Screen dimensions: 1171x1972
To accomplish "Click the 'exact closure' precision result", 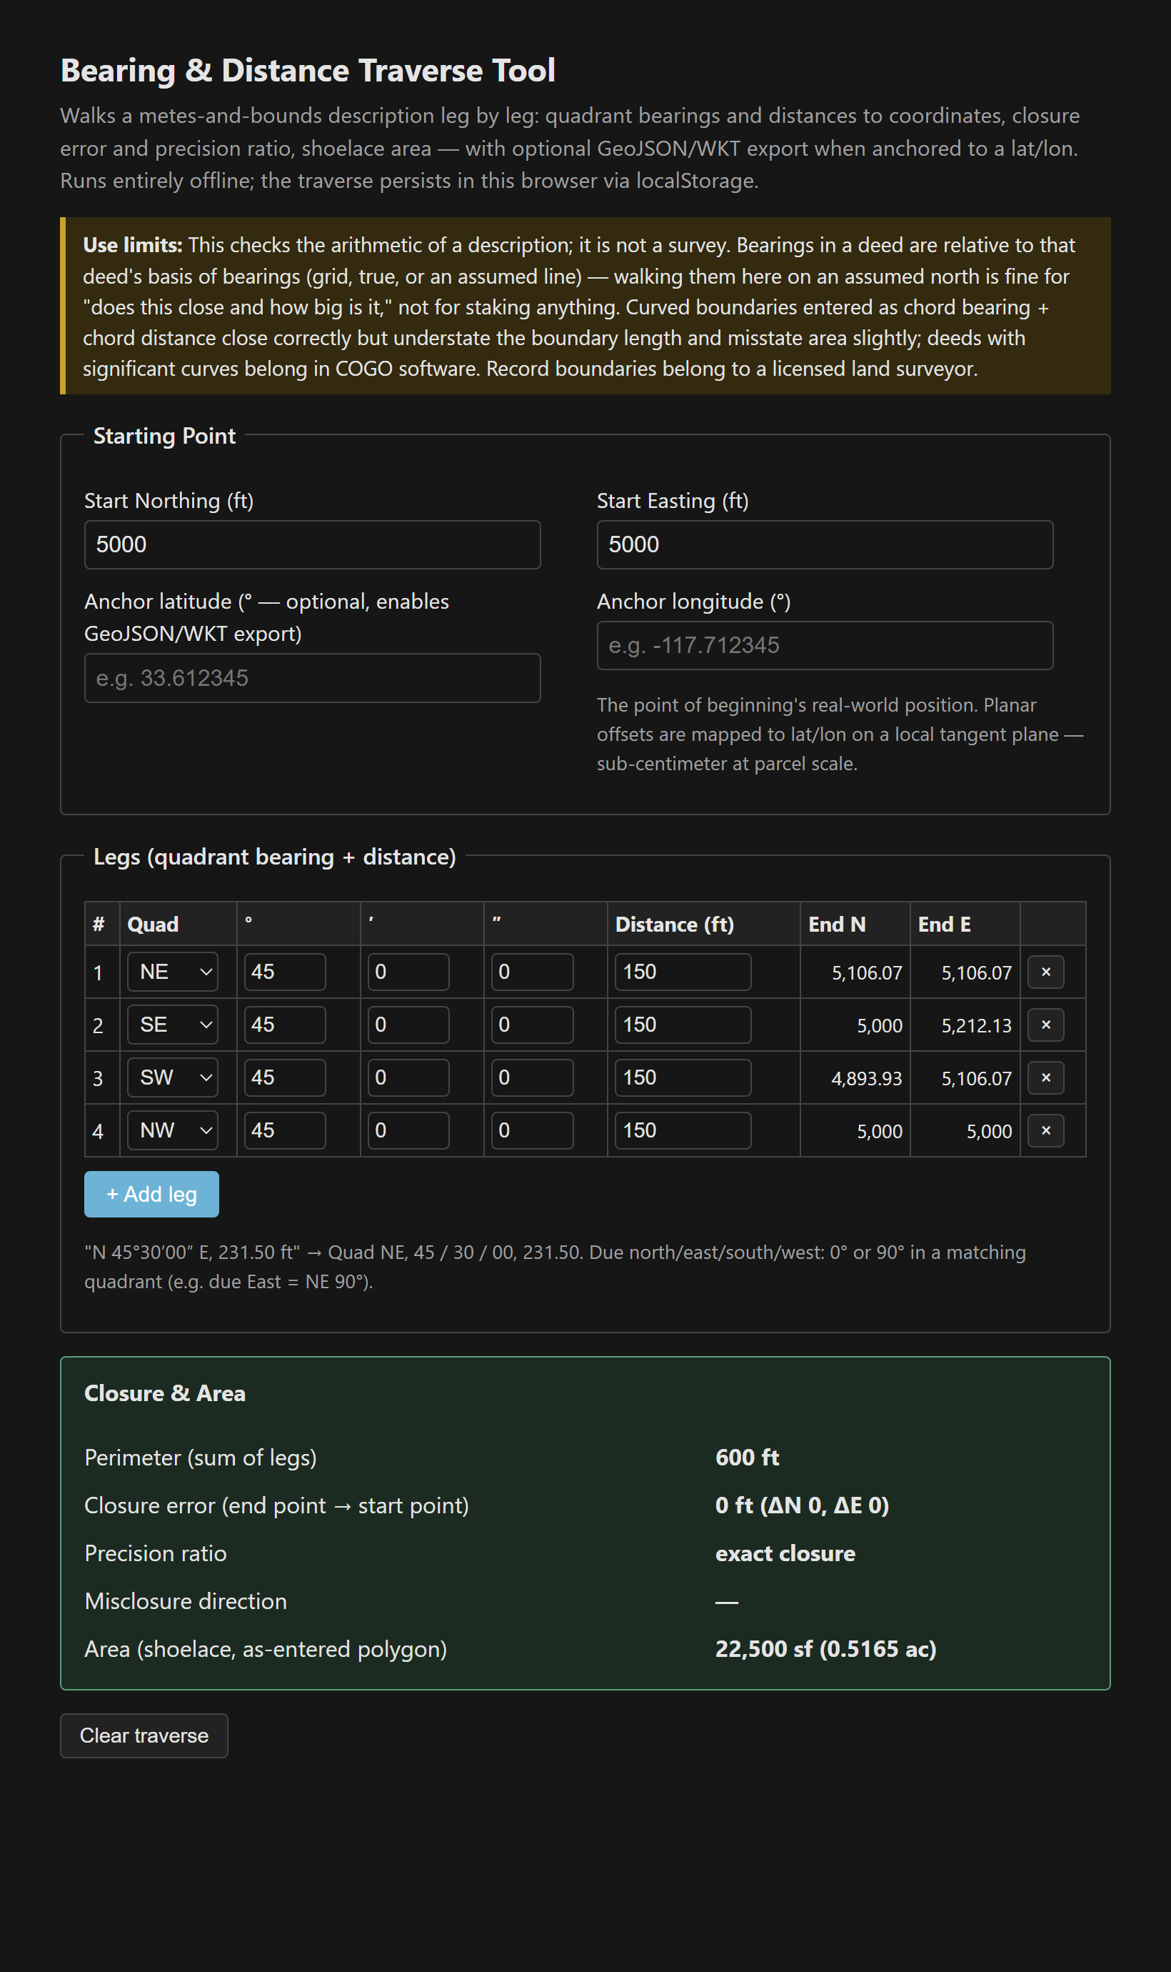I will tap(785, 1553).
